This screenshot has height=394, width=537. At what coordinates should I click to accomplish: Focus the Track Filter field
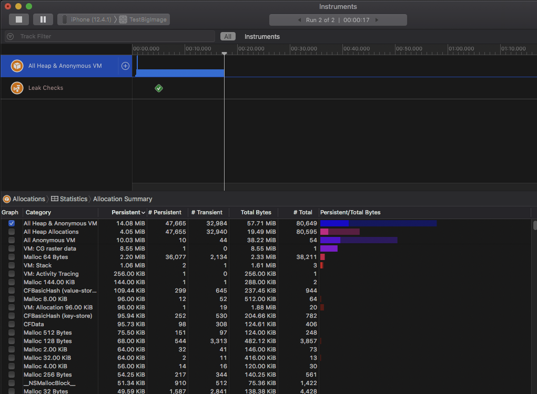(x=110, y=36)
